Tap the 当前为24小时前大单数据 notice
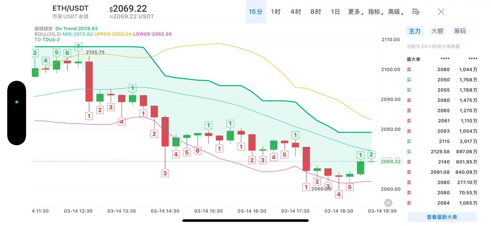The image size is (491, 226). click(433, 46)
